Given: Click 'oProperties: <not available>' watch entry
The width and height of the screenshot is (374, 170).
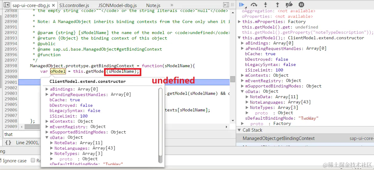Looking at the screenshot, I should coord(277,16).
